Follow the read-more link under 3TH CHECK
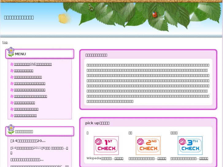Image resolution: width=223 pixels, height=167 pixels. coord(204,158)
